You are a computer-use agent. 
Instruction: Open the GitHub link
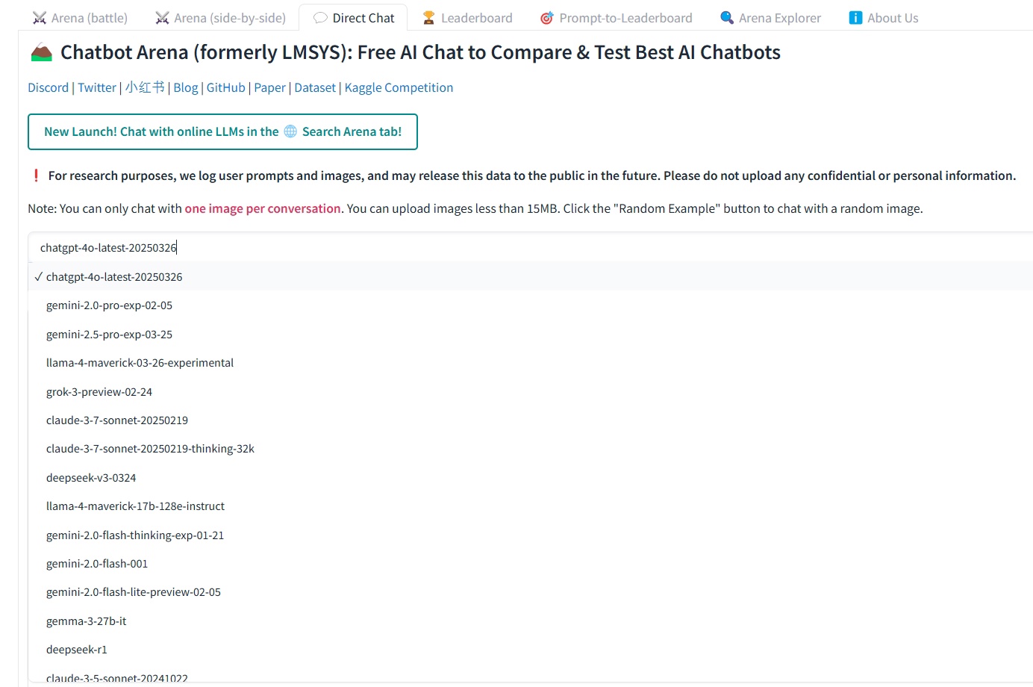pyautogui.click(x=225, y=87)
